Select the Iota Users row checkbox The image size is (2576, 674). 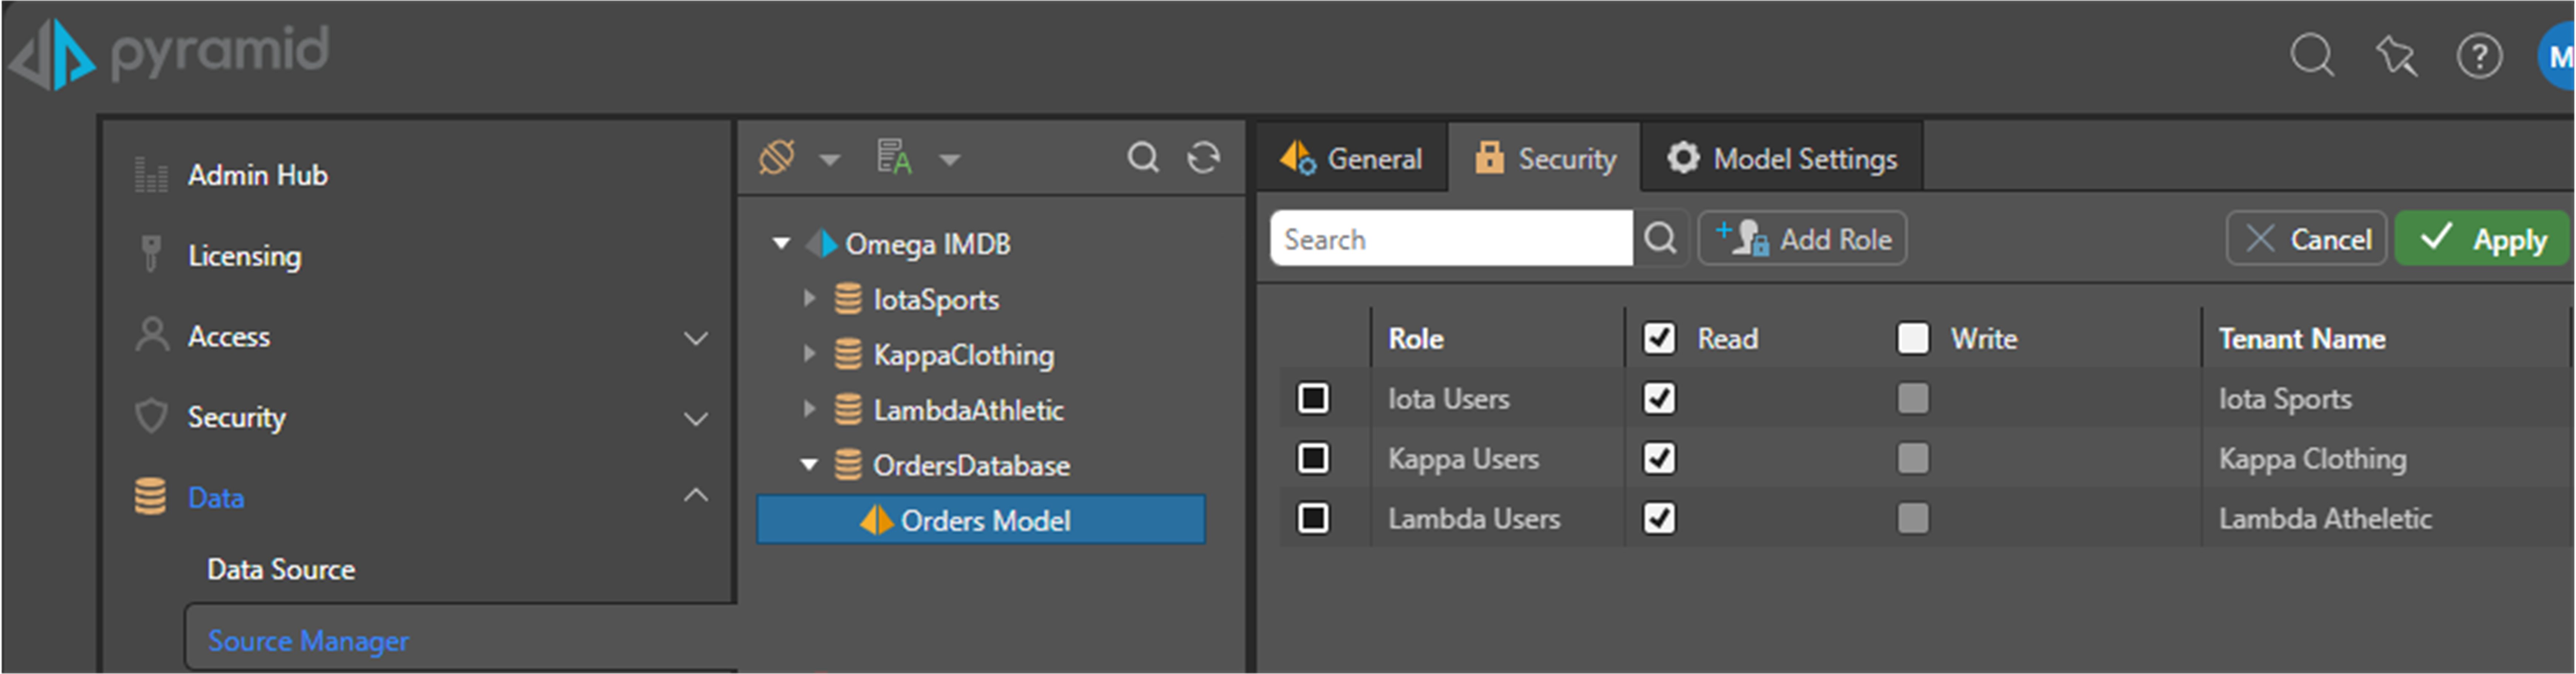click(1313, 398)
